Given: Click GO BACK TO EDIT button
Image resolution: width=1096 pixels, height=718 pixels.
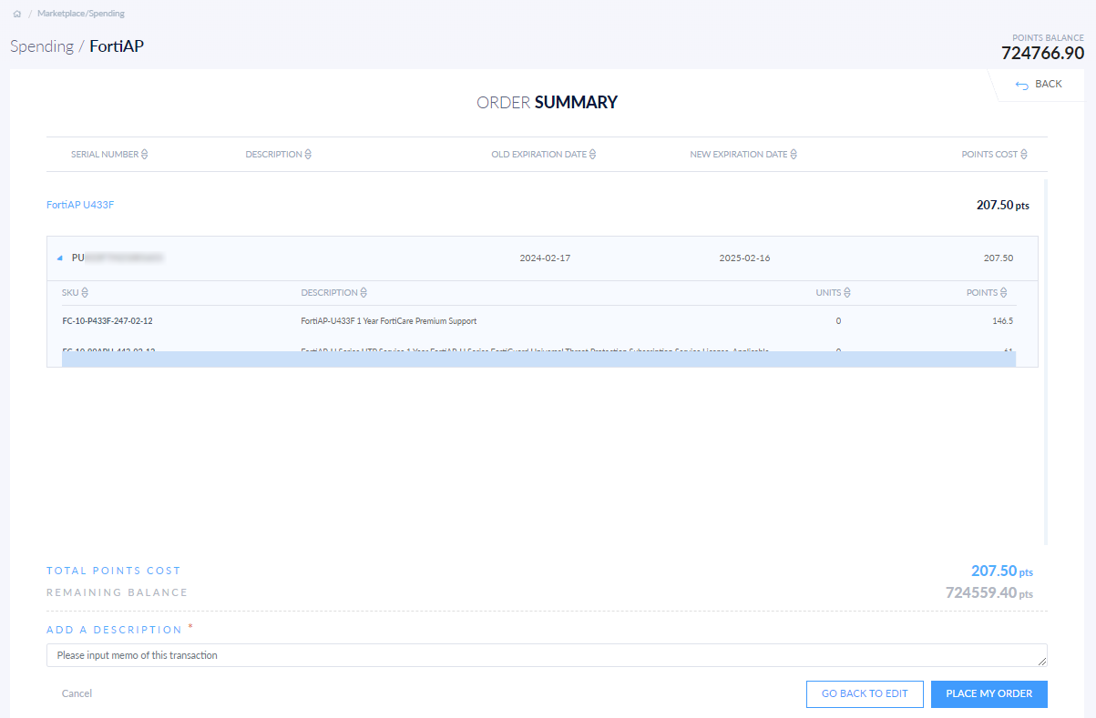Looking at the screenshot, I should (x=865, y=693).
